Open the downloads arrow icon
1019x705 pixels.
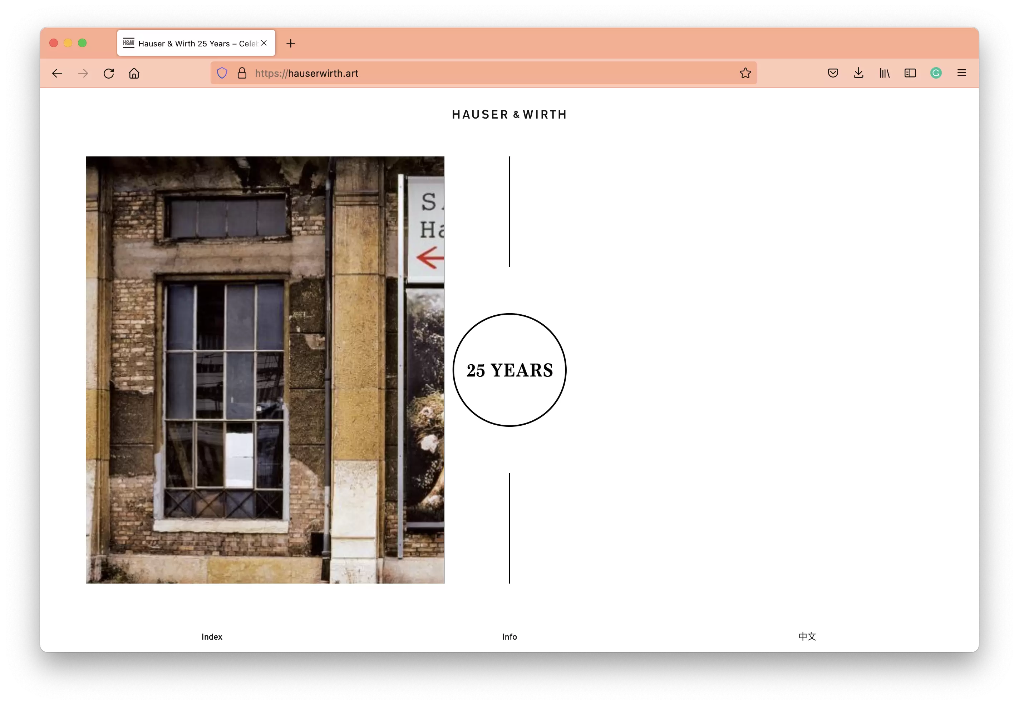(858, 73)
